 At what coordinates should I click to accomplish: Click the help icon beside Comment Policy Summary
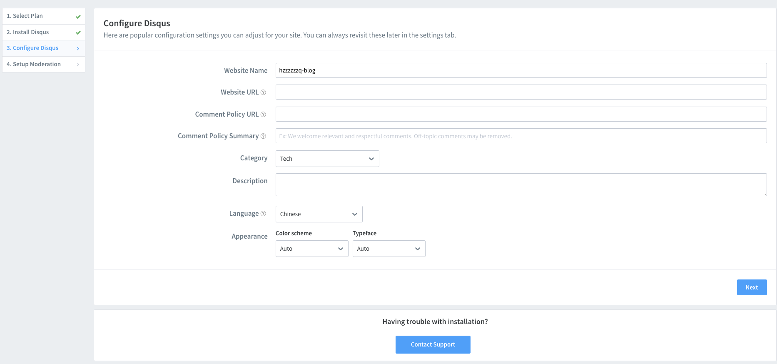pos(263,136)
